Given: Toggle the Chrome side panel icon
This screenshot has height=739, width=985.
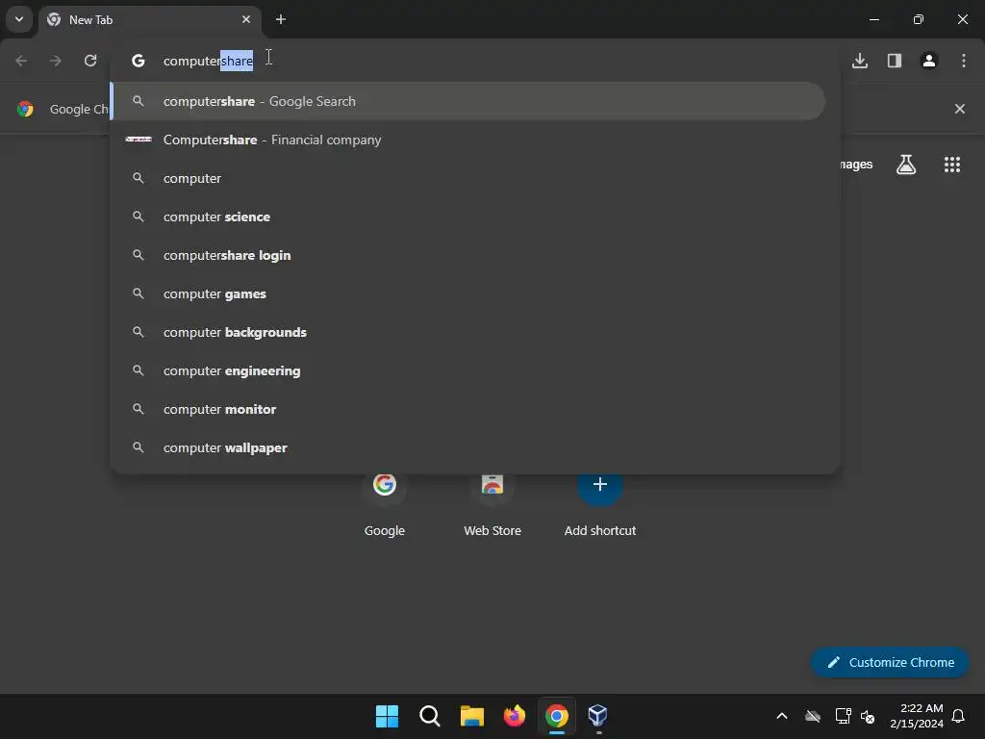Looking at the screenshot, I should point(895,61).
